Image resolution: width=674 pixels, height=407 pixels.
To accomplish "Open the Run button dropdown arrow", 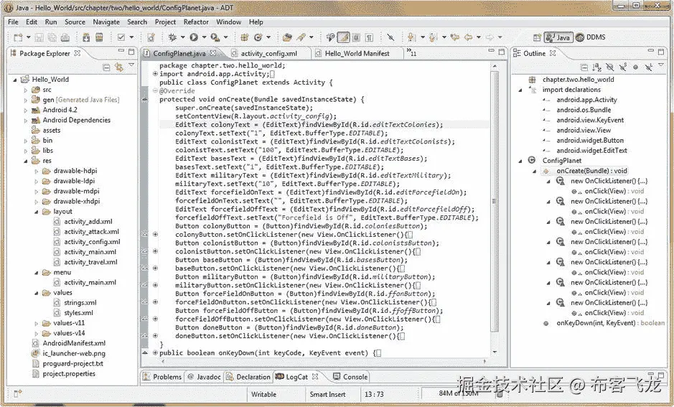I will click(204, 37).
